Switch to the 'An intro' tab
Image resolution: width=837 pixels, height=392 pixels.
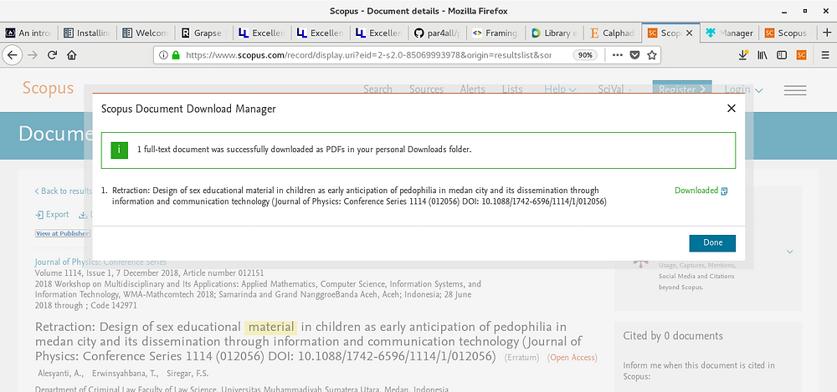coord(28,33)
